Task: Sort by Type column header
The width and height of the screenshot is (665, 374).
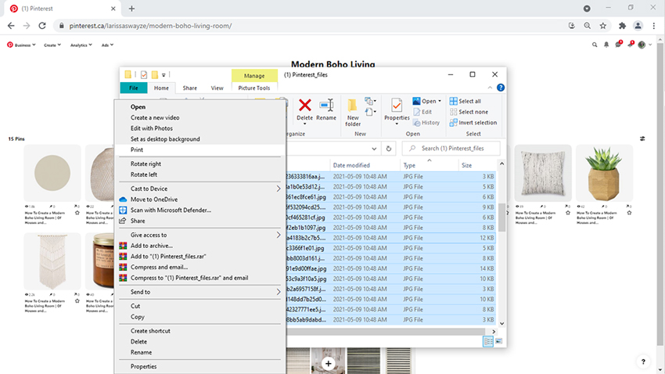Action: point(430,165)
